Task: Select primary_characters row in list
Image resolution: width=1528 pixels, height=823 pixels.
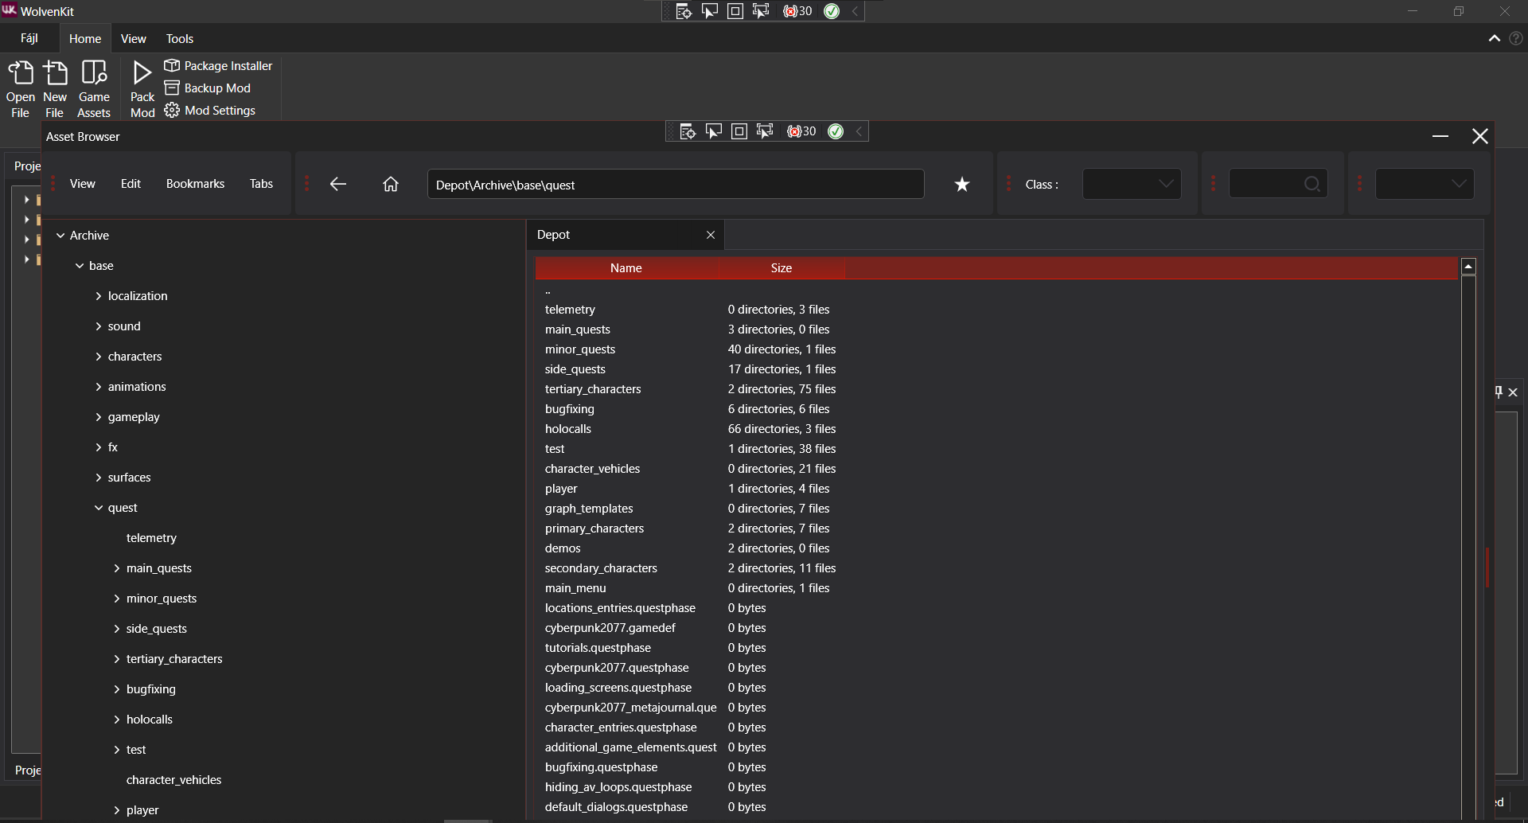Action: [996, 529]
